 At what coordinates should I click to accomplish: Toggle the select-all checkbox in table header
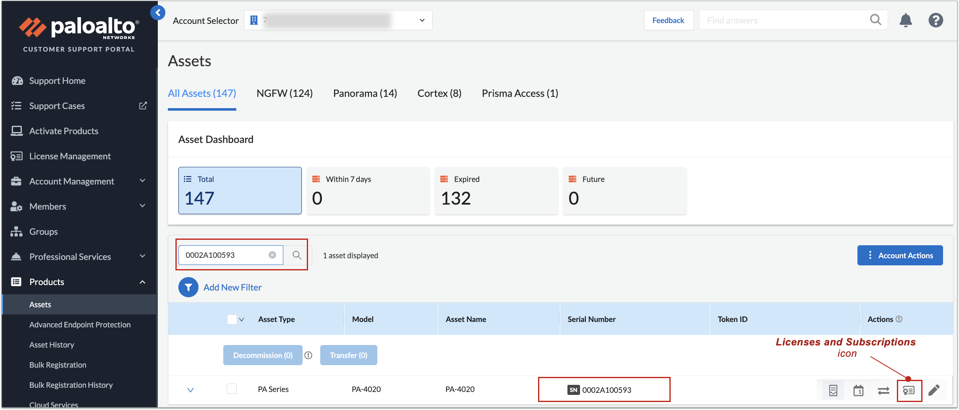[232, 319]
